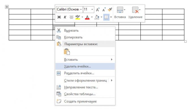The width and height of the screenshot is (190, 109).
Task: Click the table resize handle square
Action: [185, 41]
